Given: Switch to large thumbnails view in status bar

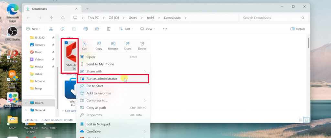Looking at the screenshot, I should click(306, 120).
